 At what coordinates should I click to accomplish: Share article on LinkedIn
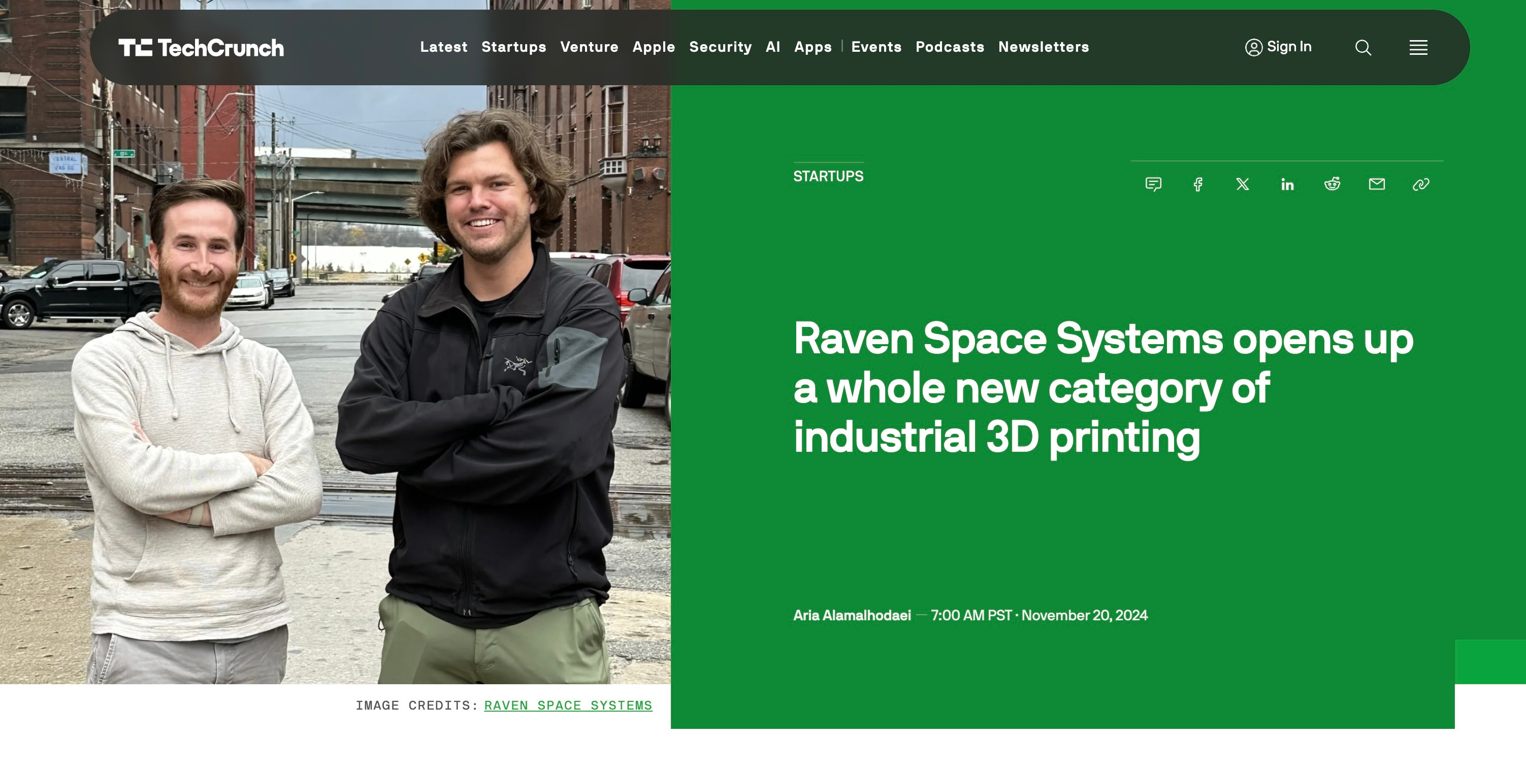(1287, 184)
